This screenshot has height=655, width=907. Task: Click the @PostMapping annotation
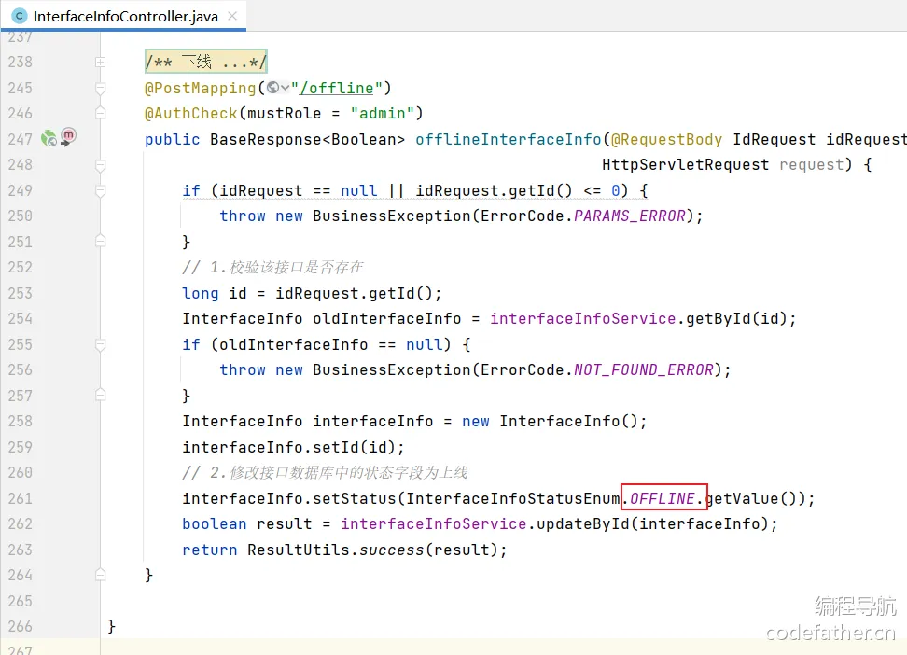tap(200, 88)
